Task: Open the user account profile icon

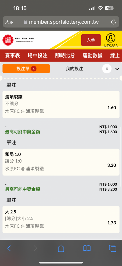Action: [x=111, y=38]
